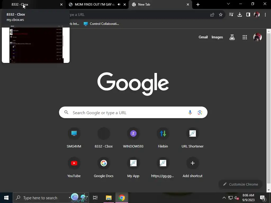Open the My App shortcut
The height and width of the screenshot is (203, 271).
[133, 167]
